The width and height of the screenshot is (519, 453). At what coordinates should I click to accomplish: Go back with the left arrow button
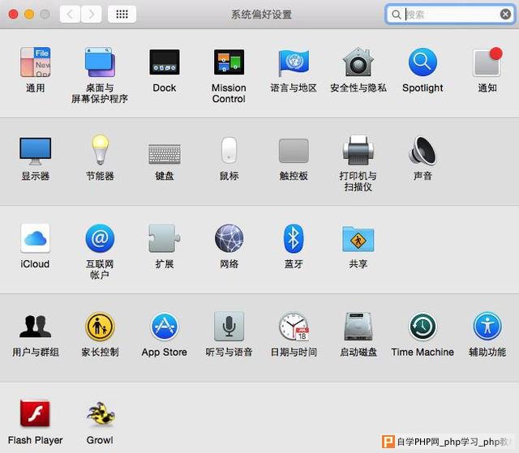70,15
